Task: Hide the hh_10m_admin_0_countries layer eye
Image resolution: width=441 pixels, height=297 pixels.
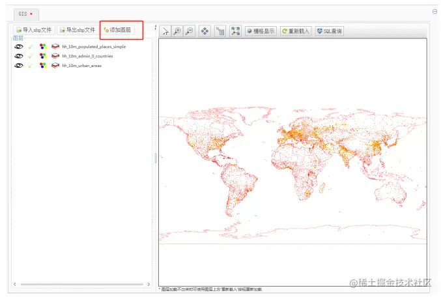Action: 18,56
